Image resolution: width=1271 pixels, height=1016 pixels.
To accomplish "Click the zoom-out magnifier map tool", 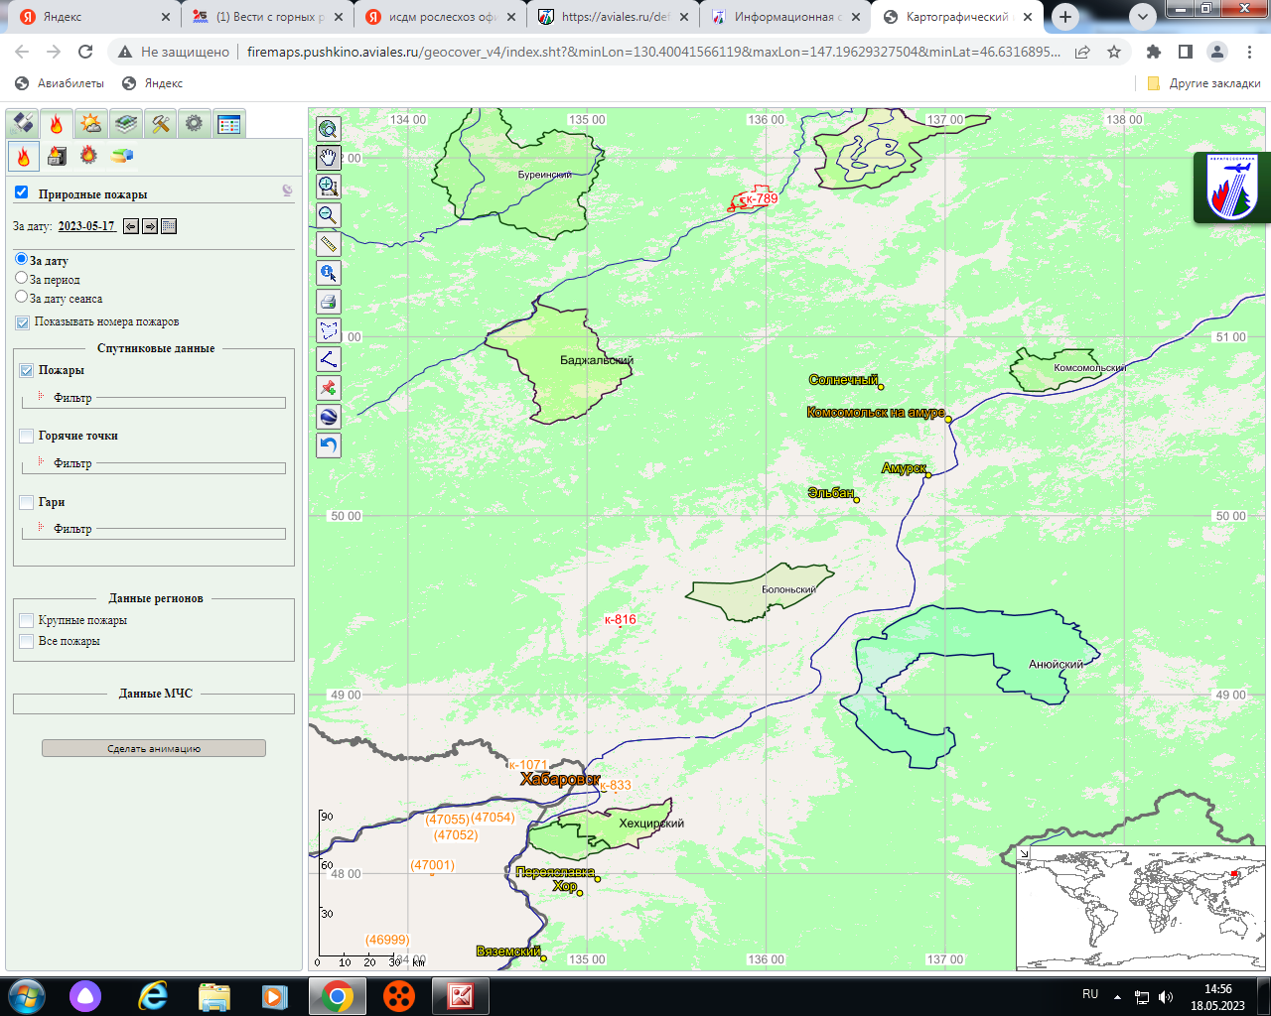I will [329, 215].
